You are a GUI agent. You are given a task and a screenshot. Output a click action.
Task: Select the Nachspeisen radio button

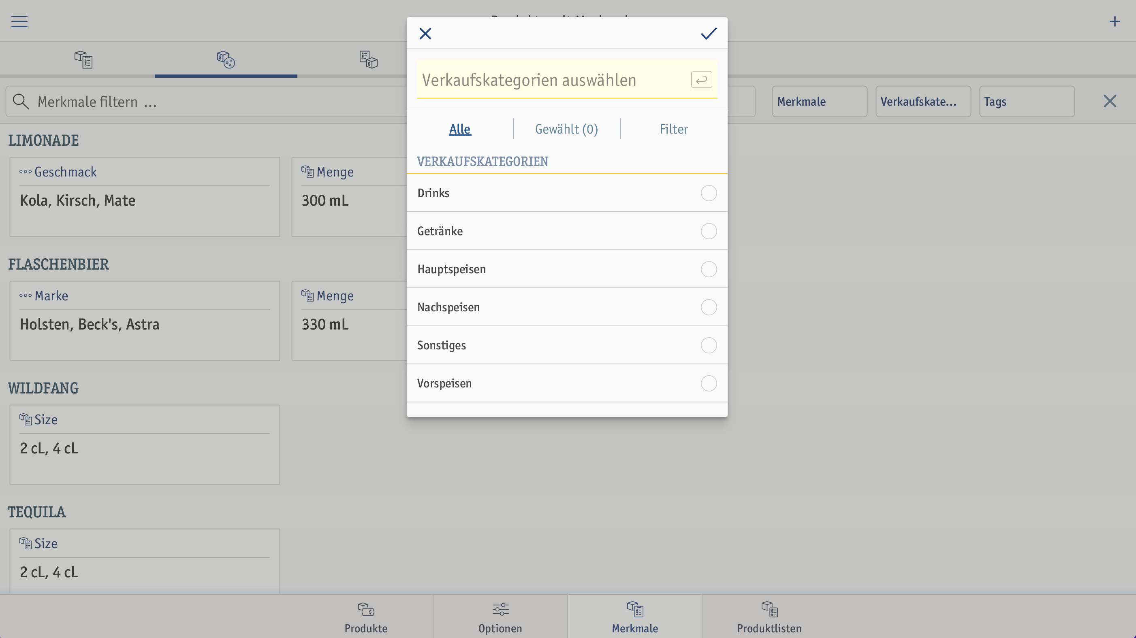709,307
